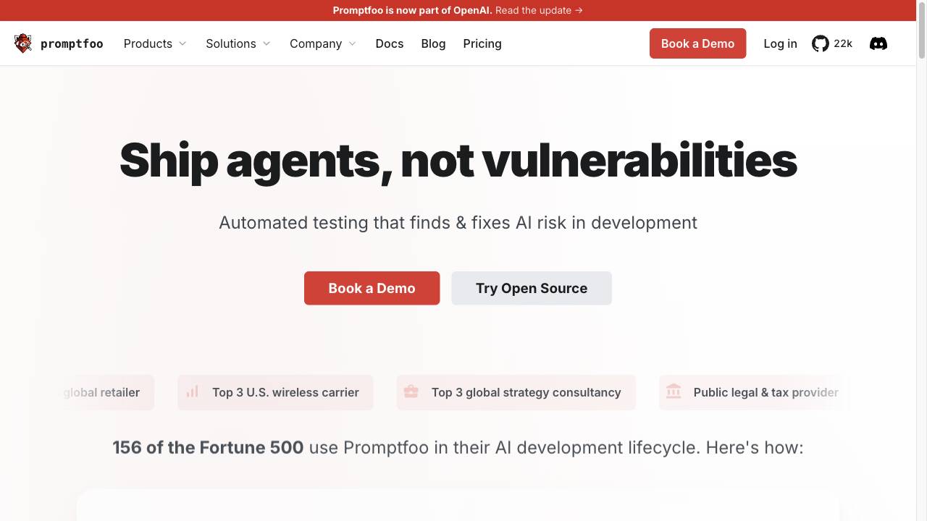This screenshot has width=927, height=521.
Task: Expand the Products dropdown menu
Action: 155,43
